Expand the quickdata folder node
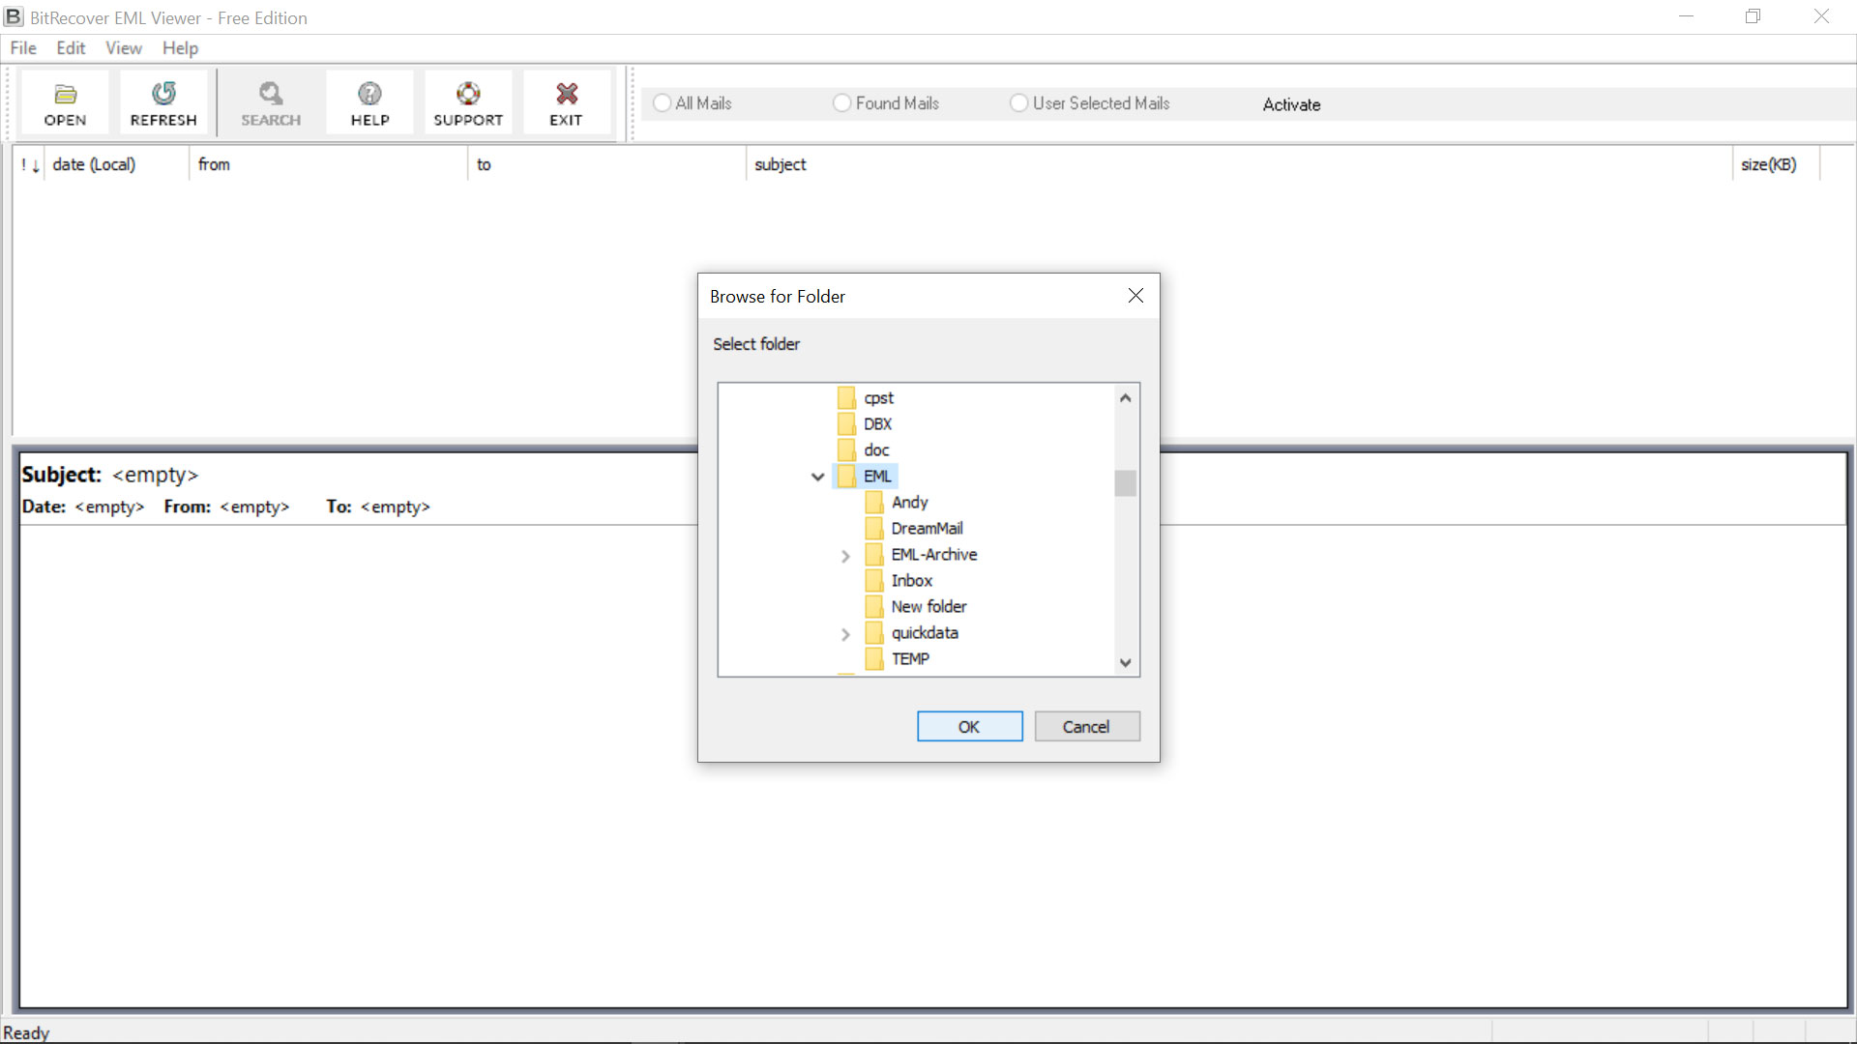1857x1044 pixels. point(845,634)
